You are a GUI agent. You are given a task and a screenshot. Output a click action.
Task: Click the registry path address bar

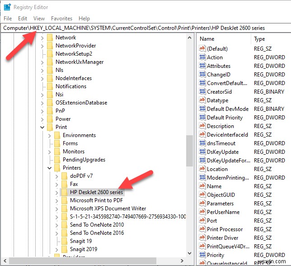pyautogui.click(x=145, y=28)
